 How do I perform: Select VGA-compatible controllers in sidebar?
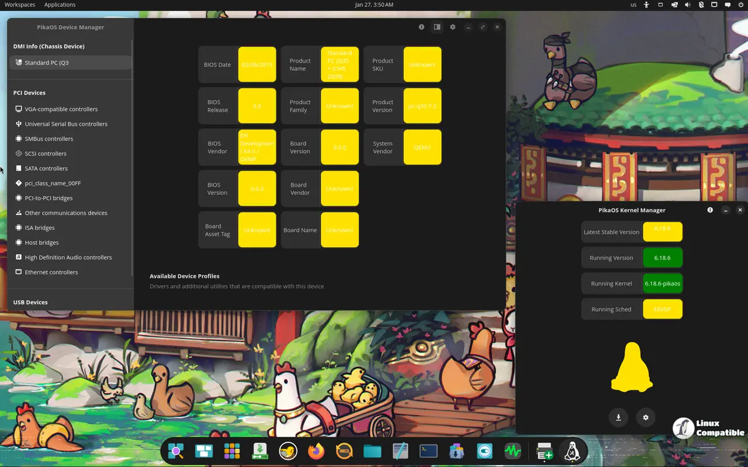tap(61, 109)
